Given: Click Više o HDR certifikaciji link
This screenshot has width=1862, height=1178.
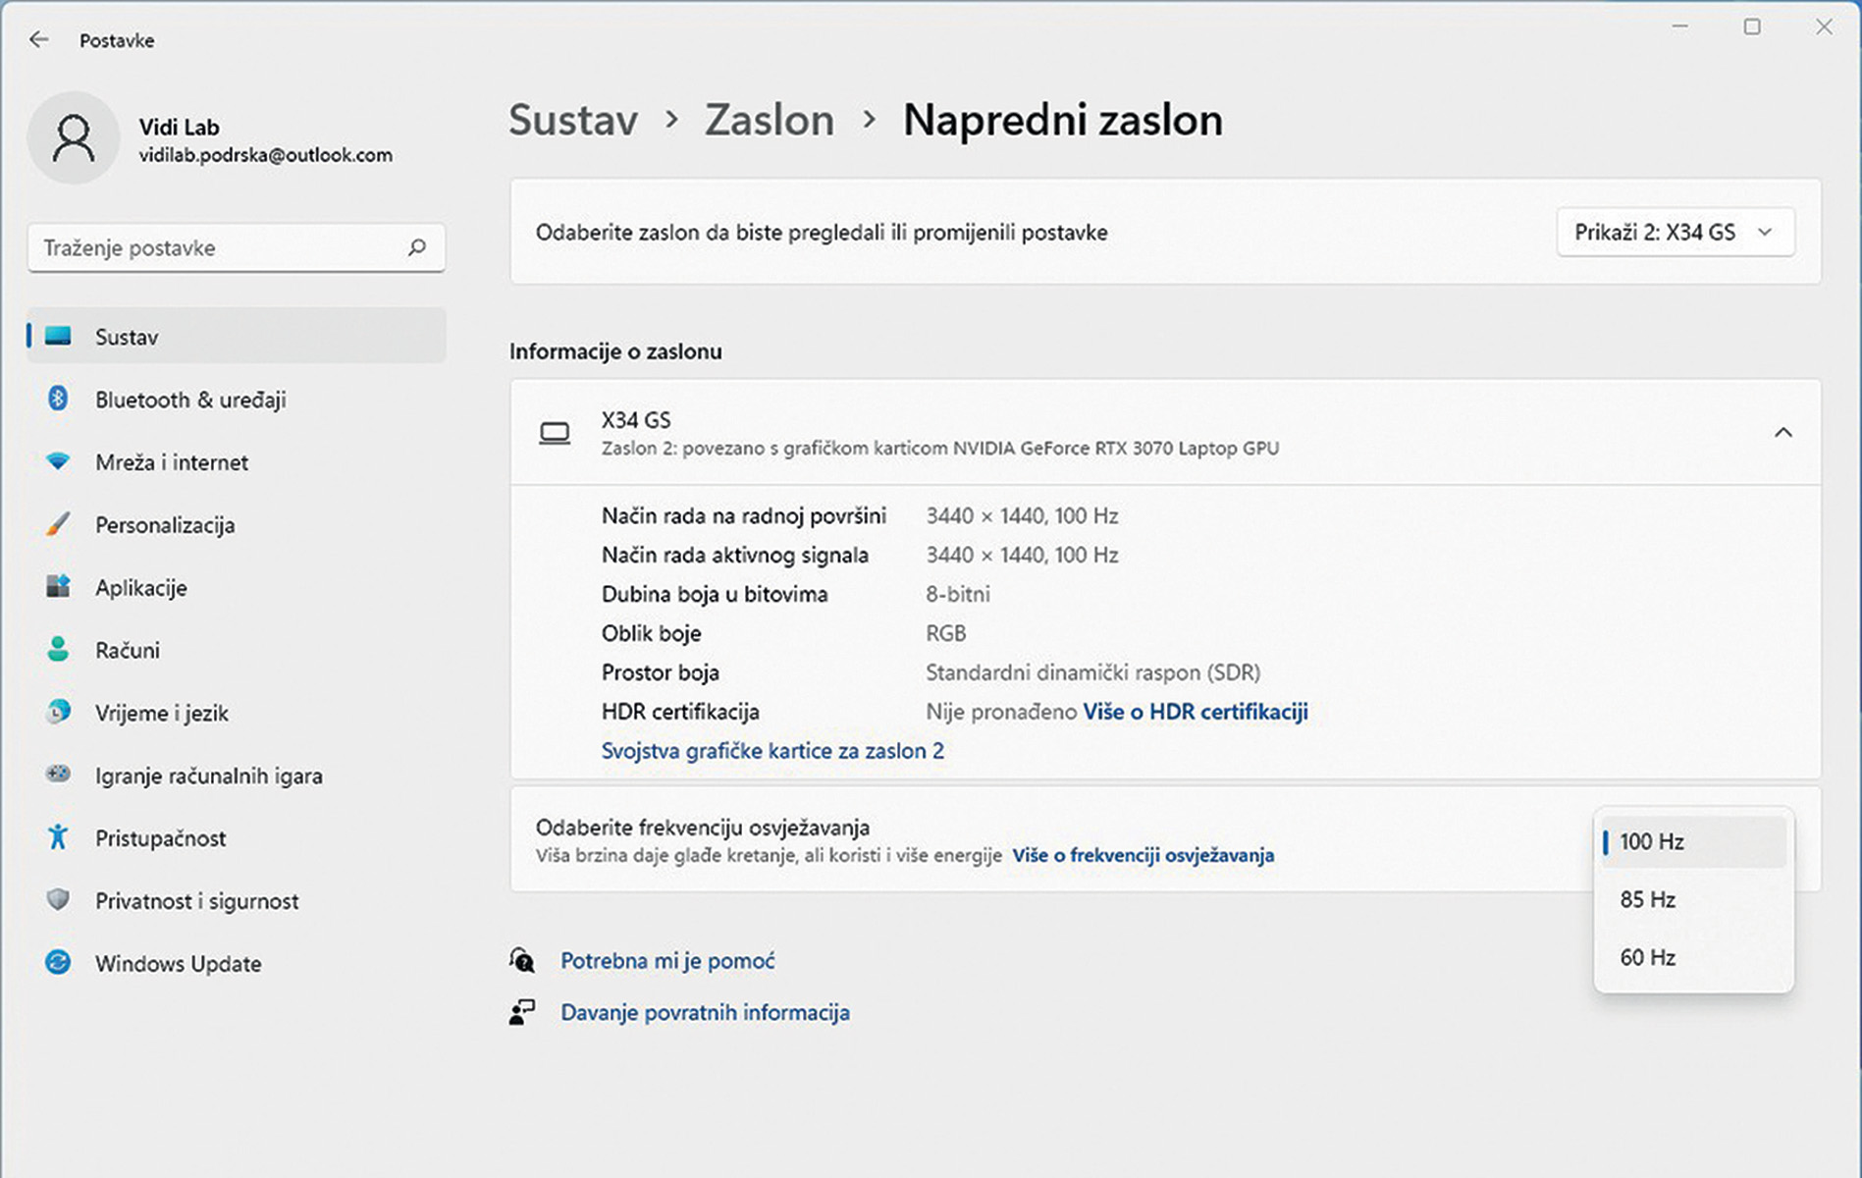Looking at the screenshot, I should [x=1195, y=712].
